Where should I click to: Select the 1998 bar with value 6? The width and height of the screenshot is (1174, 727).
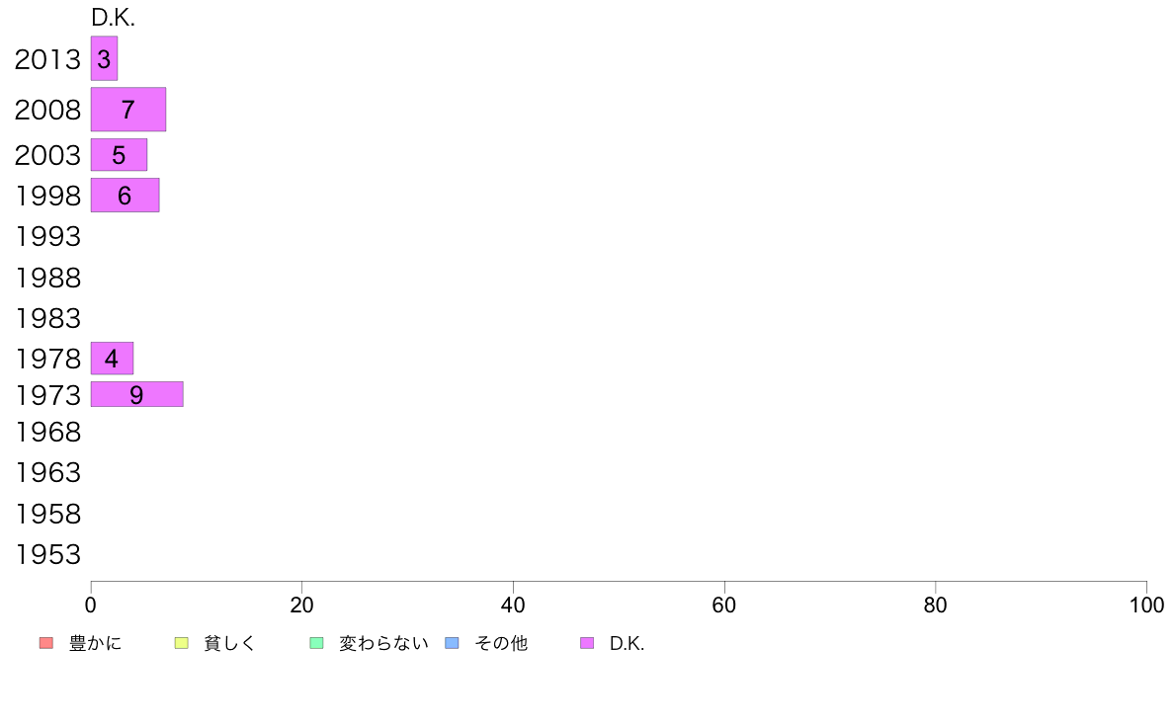click(126, 196)
